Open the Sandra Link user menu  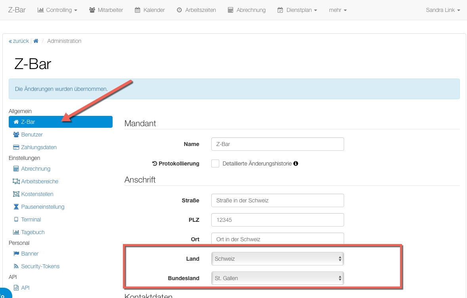point(443,10)
